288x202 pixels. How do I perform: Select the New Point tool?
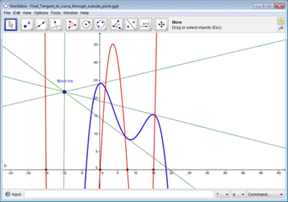tap(27, 25)
